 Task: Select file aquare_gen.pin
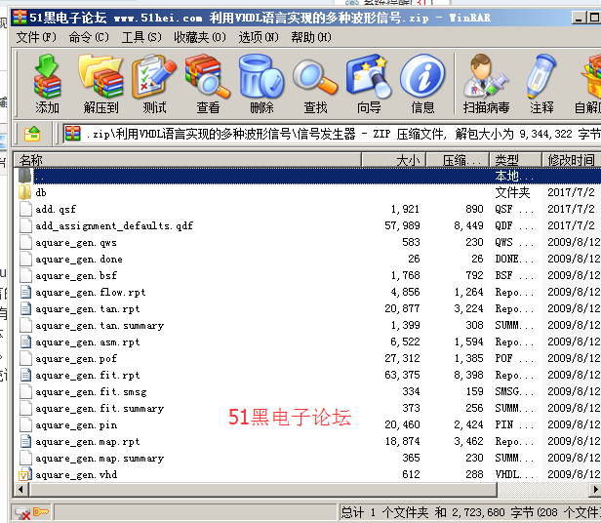tap(76, 424)
